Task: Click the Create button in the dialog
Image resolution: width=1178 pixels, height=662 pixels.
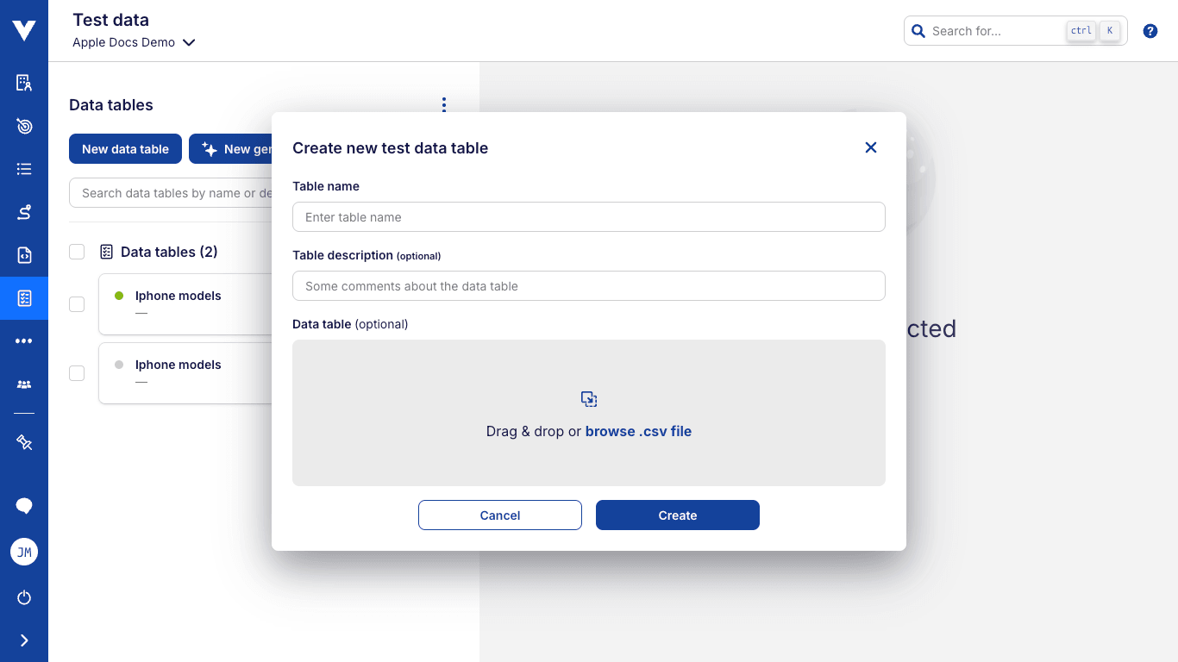Action: click(x=677, y=515)
